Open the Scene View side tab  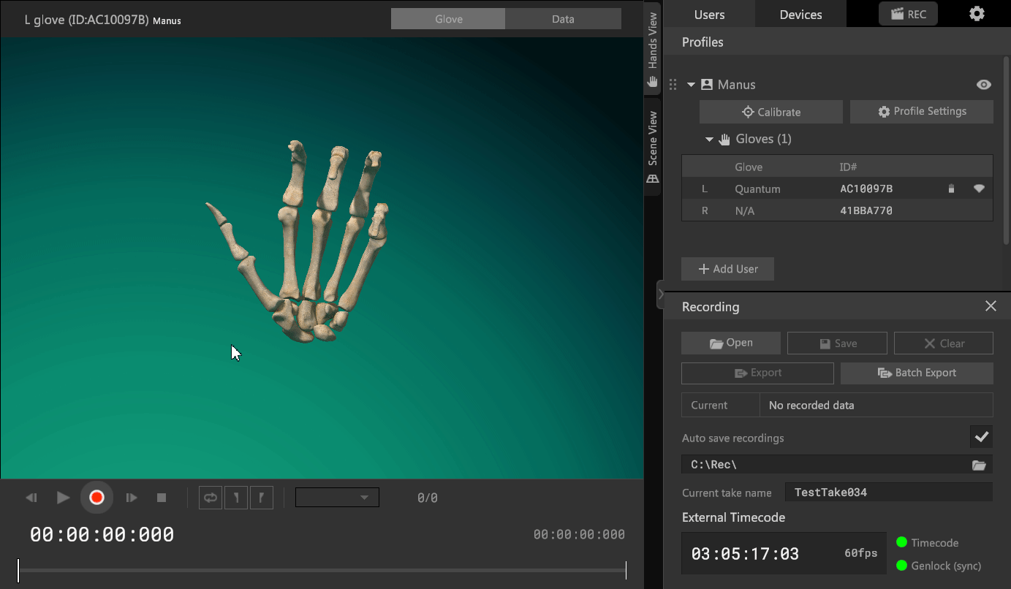coord(653,146)
